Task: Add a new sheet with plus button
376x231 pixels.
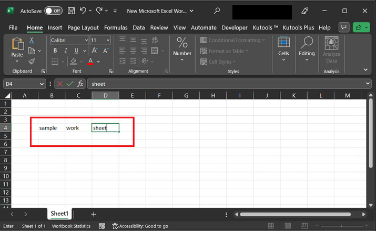Action: click(x=94, y=214)
